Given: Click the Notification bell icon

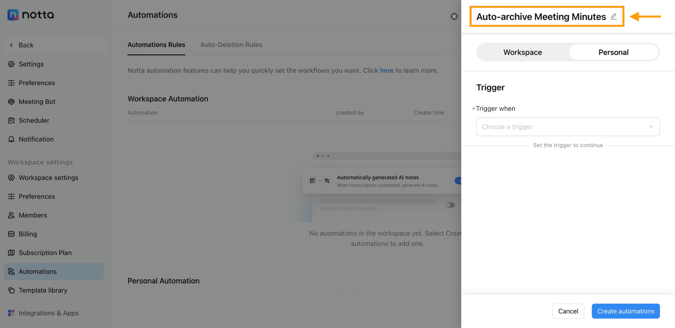Looking at the screenshot, I should (x=11, y=139).
